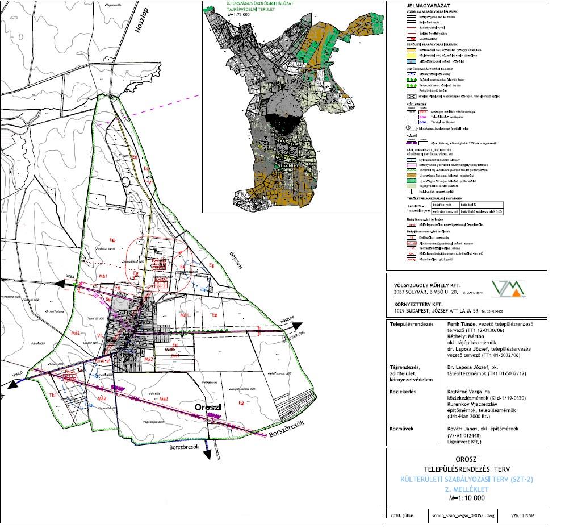Click the circled number one legend symbol
The width and height of the screenshot is (561, 528).
(x=408, y=127)
